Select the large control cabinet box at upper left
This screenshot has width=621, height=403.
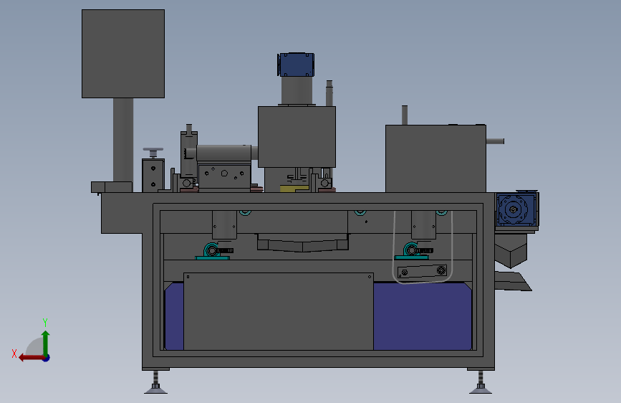pyautogui.click(x=123, y=54)
